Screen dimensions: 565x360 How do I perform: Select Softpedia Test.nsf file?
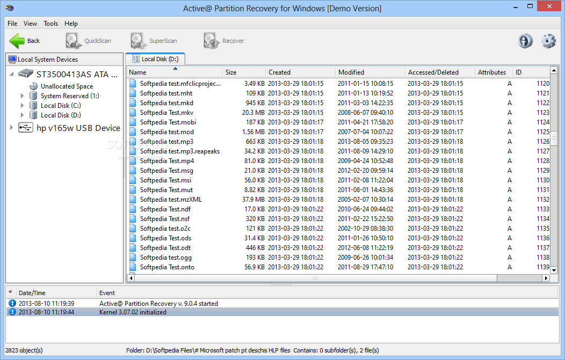[339, 219]
